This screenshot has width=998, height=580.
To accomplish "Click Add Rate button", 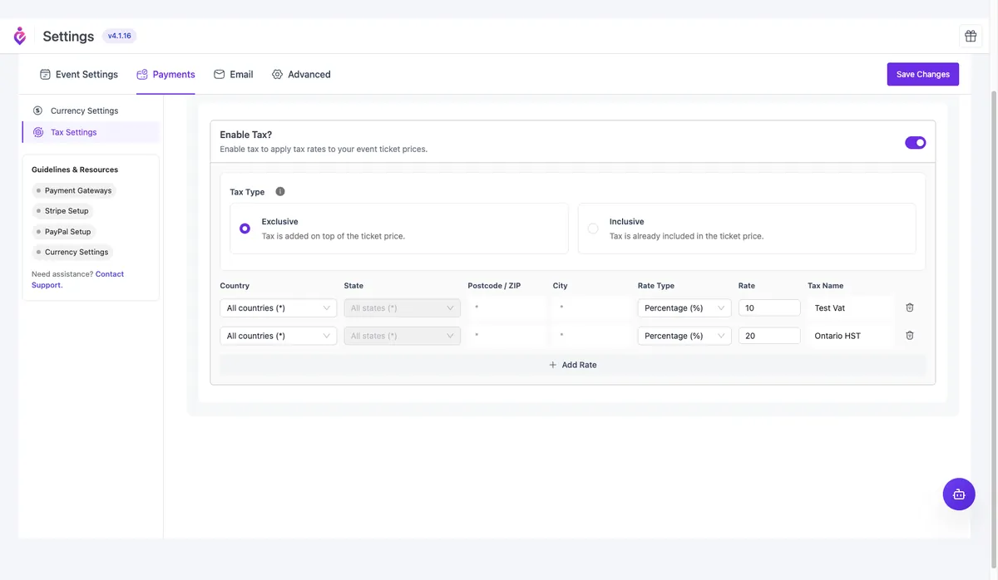I will [573, 365].
